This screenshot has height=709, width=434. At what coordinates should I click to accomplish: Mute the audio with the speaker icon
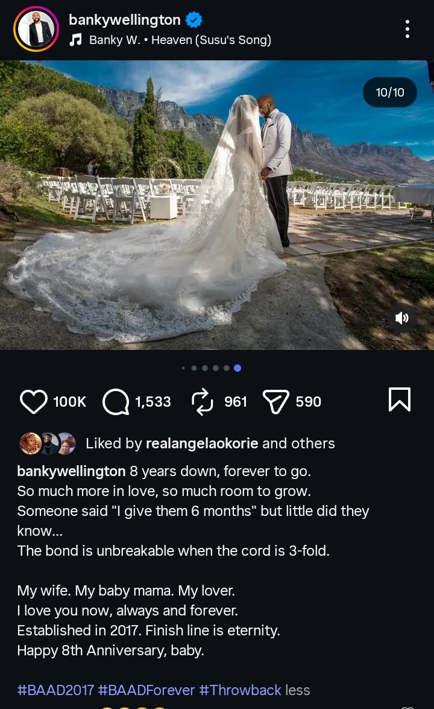tap(402, 319)
